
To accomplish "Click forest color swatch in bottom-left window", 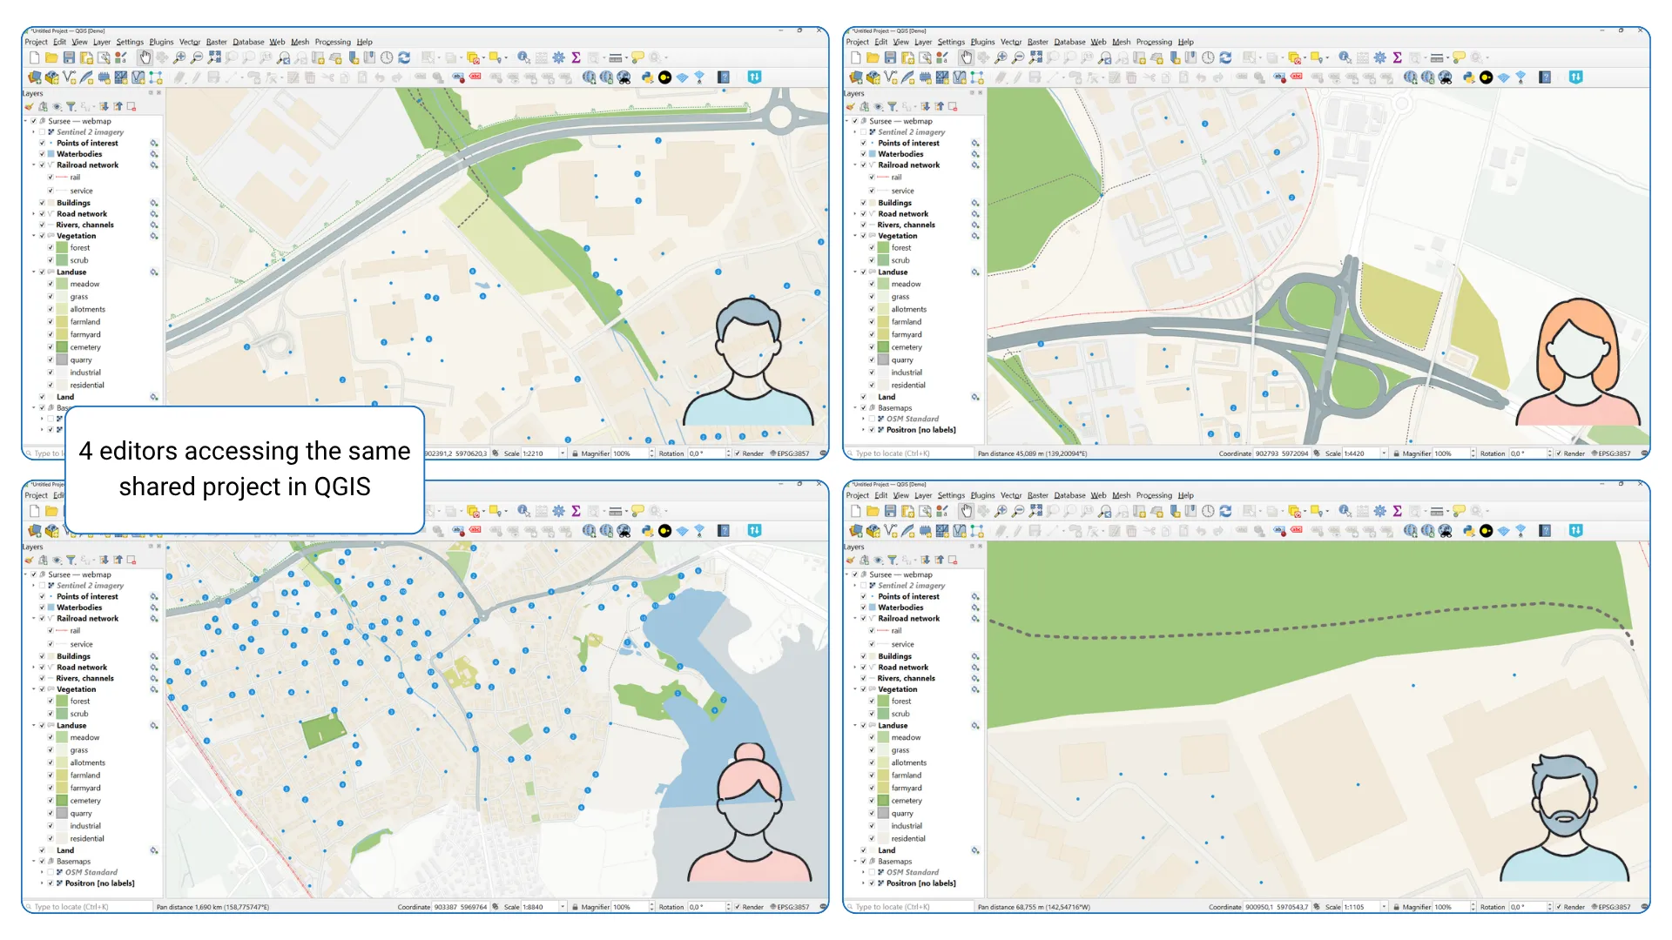I will coord(63,702).
